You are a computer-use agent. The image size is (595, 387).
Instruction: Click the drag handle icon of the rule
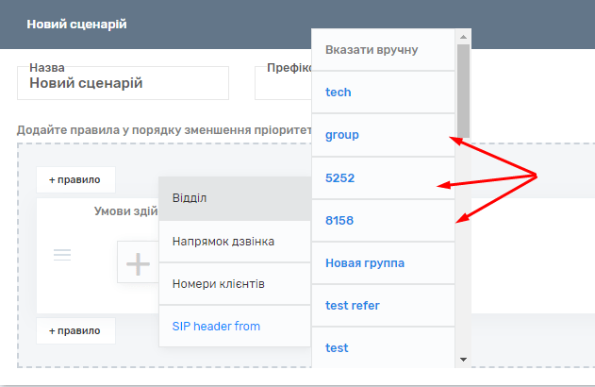(x=62, y=255)
